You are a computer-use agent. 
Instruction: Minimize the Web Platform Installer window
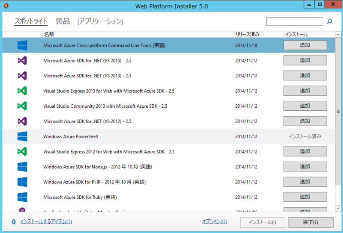click(x=309, y=4)
